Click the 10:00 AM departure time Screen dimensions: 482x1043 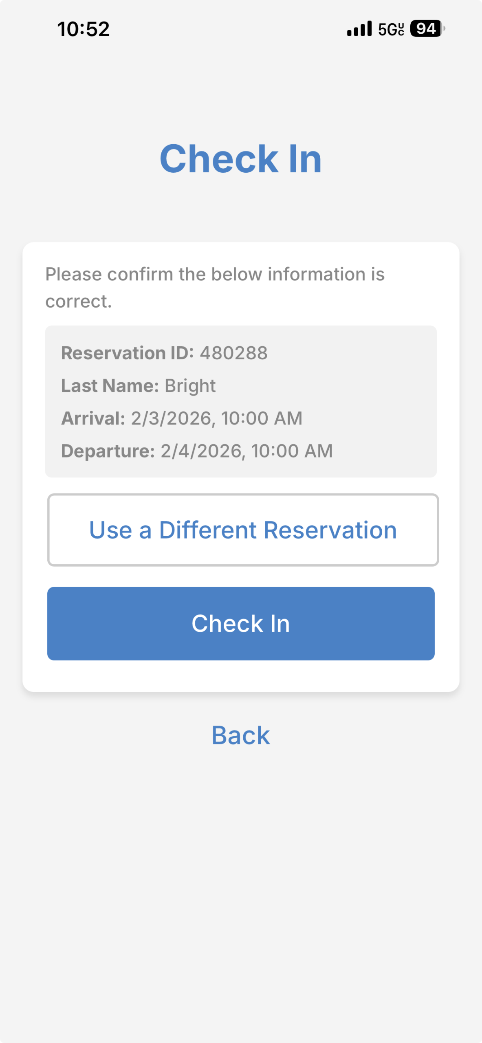tap(292, 451)
